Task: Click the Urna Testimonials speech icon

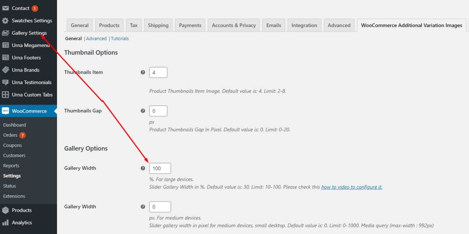Action: point(6,82)
